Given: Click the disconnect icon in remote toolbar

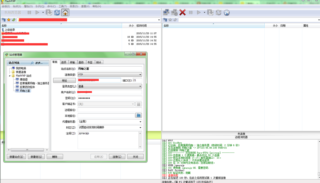Looking at the screenshot, I should tap(174, 12).
